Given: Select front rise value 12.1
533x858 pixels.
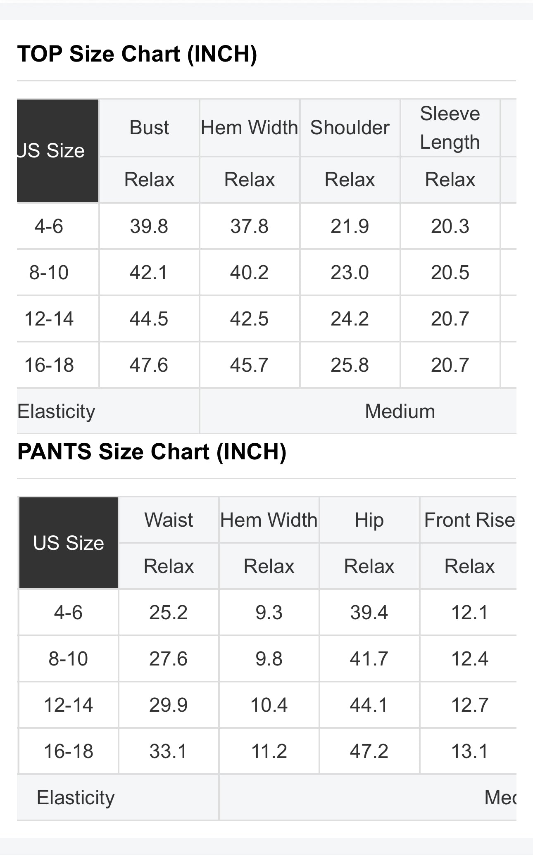Looking at the screenshot, I should [x=469, y=613].
